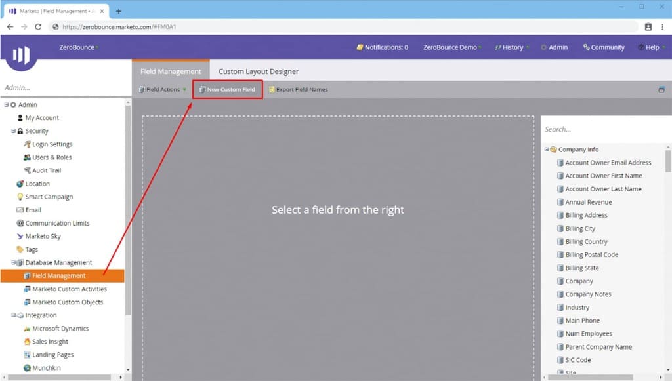
Task: Select the Company Notes field
Action: point(588,294)
